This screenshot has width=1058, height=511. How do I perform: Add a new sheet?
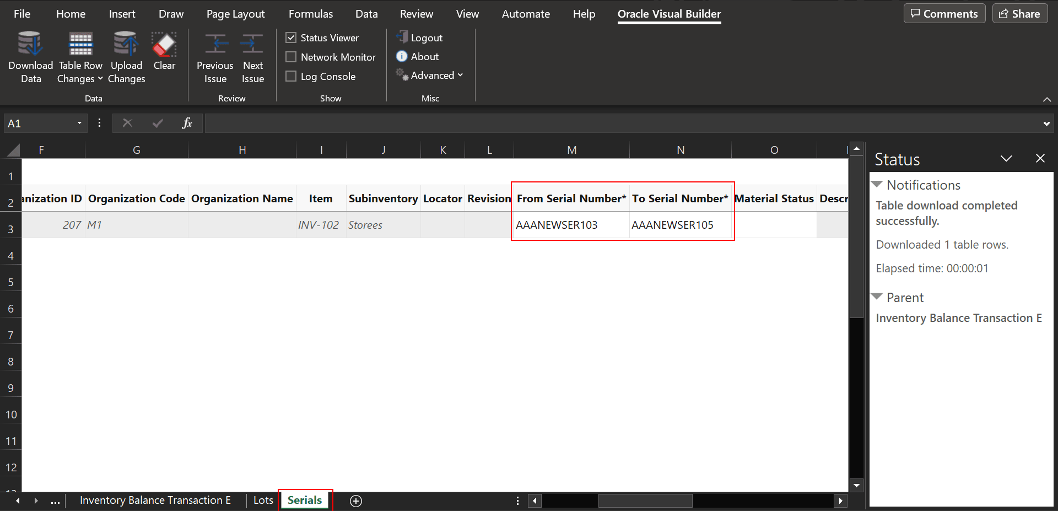[356, 501]
